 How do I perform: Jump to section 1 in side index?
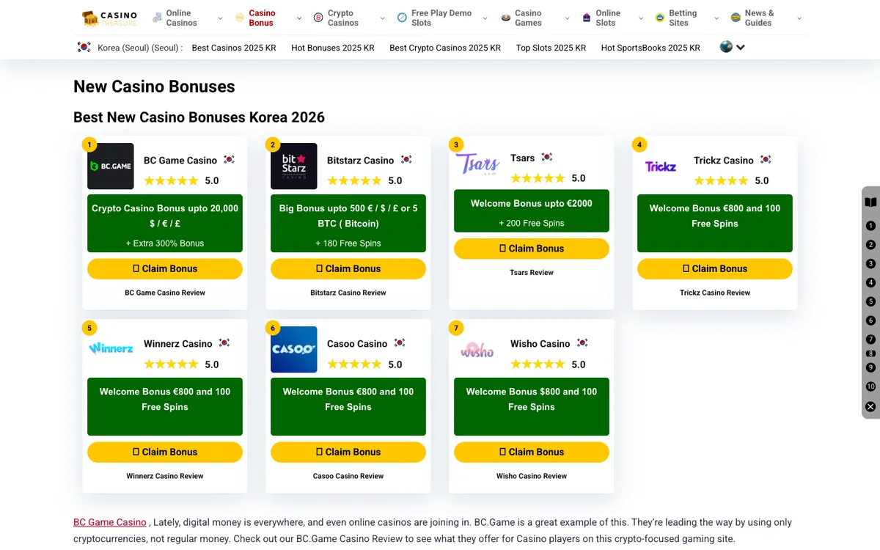[870, 226]
